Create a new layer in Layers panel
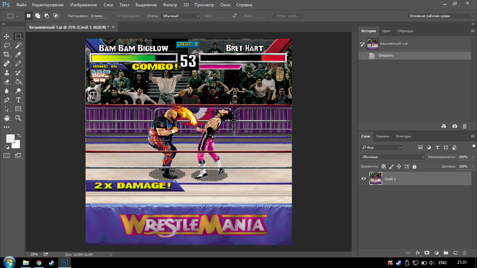The width and height of the screenshot is (477, 268). [x=455, y=253]
